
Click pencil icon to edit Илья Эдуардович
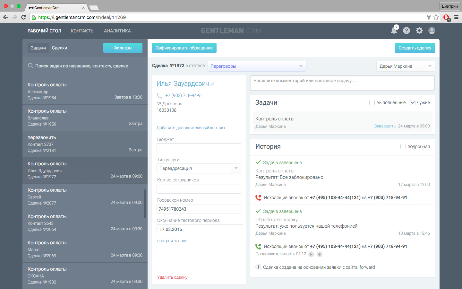[213, 84]
